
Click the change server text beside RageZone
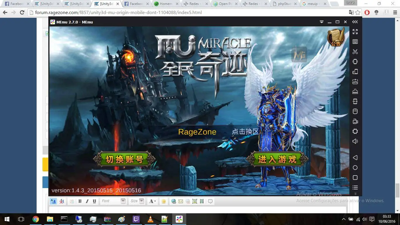(245, 132)
